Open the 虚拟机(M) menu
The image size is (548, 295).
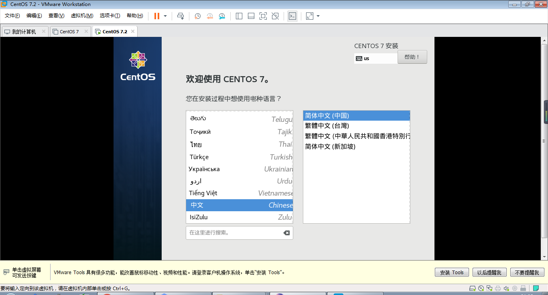tap(82, 16)
